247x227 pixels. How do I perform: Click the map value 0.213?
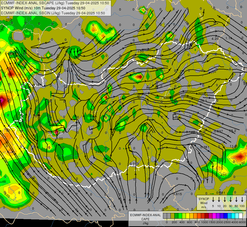point(134,164)
